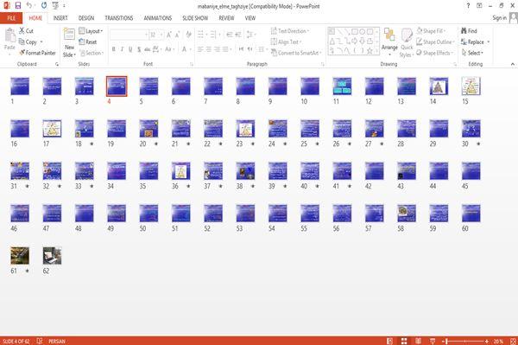Click the Copy icon in Clipboard group
Image resolution: width=518 pixels, height=345 pixels.
(22, 42)
